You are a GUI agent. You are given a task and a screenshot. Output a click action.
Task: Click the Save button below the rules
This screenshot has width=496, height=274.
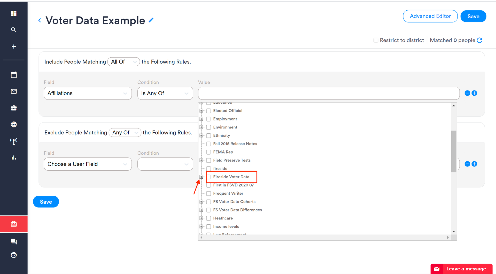46,202
